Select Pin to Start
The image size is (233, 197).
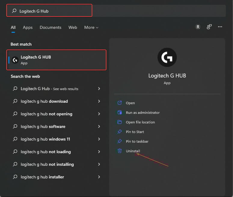tap(135, 132)
